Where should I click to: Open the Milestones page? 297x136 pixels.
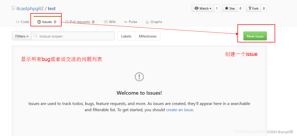click(148, 36)
